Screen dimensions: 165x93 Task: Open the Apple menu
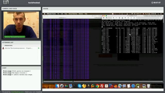tap(45, 14)
